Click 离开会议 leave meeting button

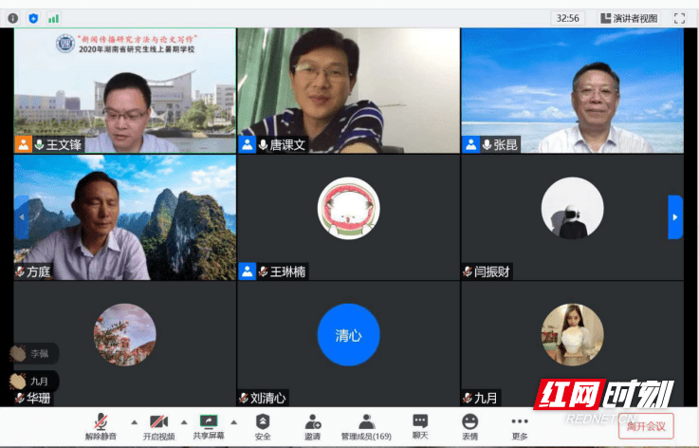646,426
